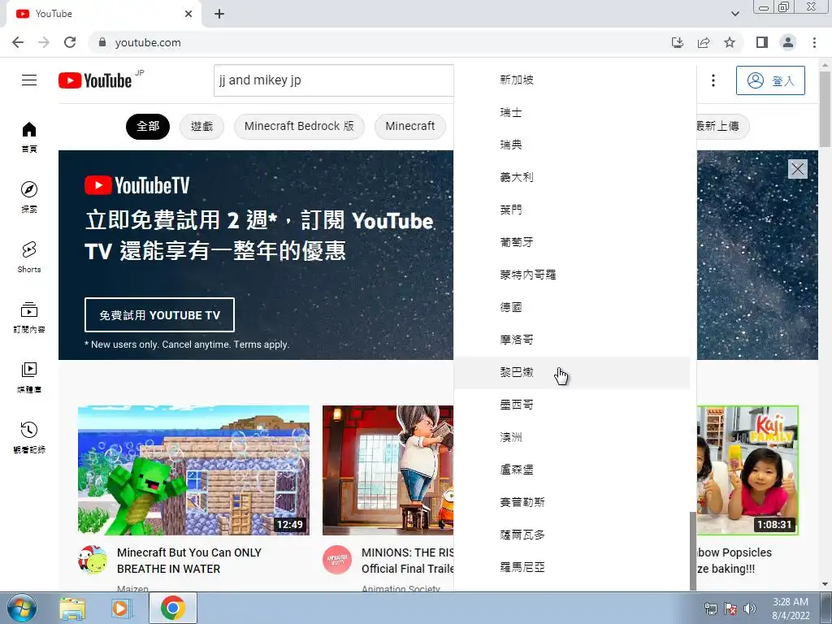Select the 遊戲 filter chip
The height and width of the screenshot is (624, 832).
pyautogui.click(x=201, y=126)
